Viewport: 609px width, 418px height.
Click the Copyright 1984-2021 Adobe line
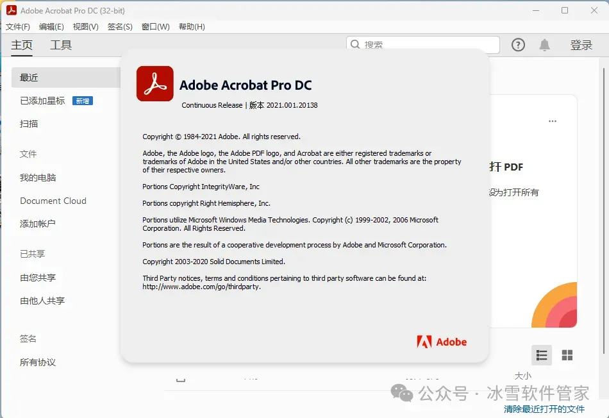pos(221,137)
